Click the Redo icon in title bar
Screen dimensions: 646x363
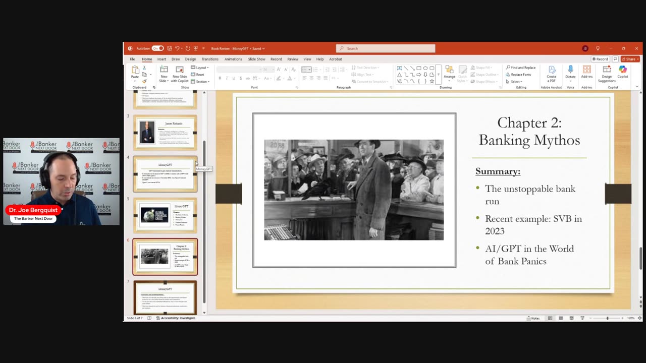pos(188,48)
